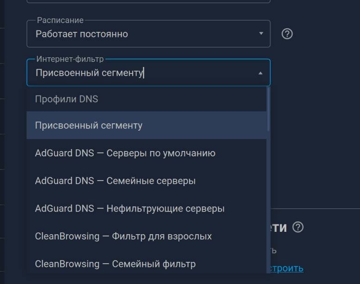Image resolution: width=360 pixels, height=284 pixels.
Task: Choose AdGuard DNS — Серверы по умолчанию
Action: click(146, 153)
